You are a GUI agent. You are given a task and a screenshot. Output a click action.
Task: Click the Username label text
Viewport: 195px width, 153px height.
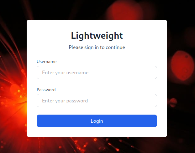click(46, 62)
